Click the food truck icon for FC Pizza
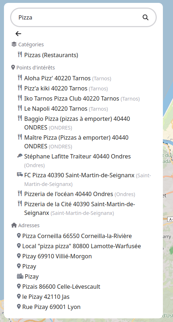Screen dimensions: 173x322 point(20,175)
